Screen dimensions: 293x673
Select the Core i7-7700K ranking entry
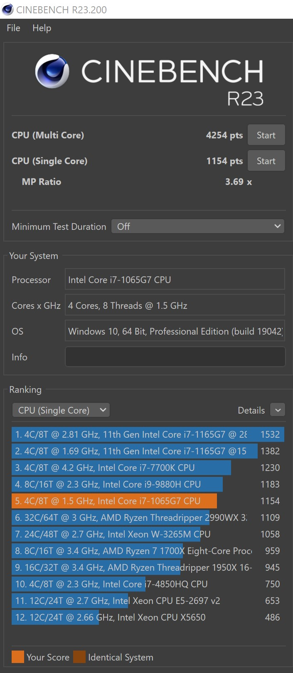[148, 468]
